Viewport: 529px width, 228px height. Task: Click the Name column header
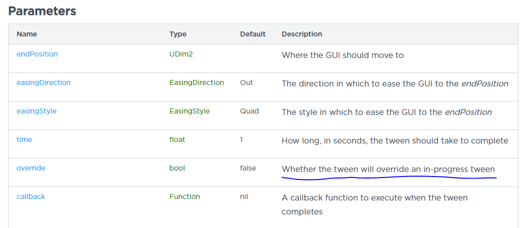coord(27,34)
